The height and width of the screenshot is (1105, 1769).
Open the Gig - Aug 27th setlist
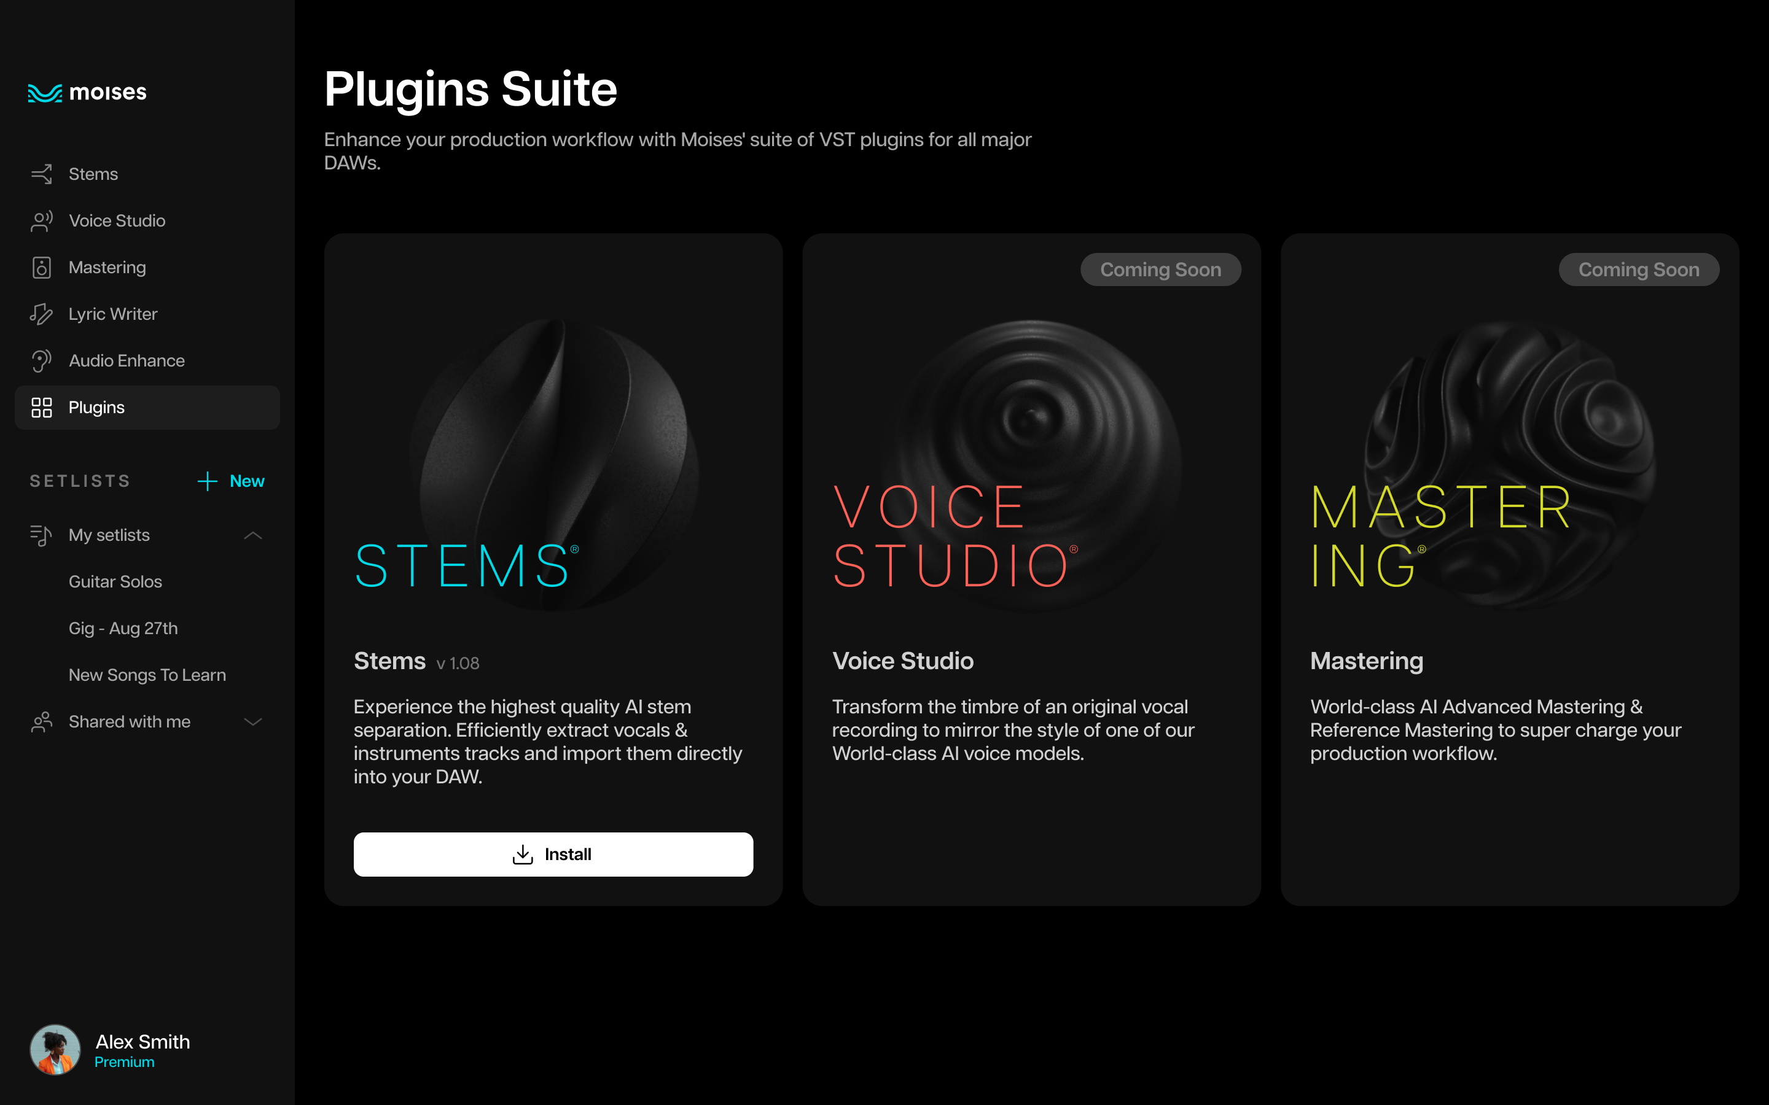tap(123, 629)
